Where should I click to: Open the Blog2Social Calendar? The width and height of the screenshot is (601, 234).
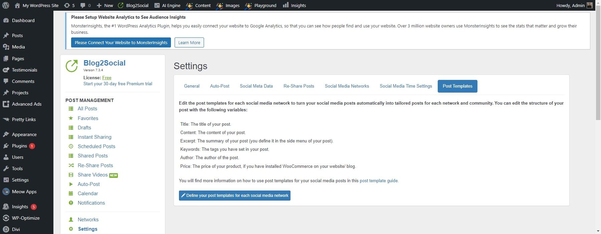tap(88, 194)
